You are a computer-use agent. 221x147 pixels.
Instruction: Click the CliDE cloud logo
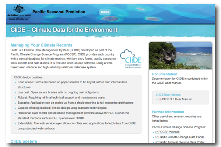click(131, 59)
